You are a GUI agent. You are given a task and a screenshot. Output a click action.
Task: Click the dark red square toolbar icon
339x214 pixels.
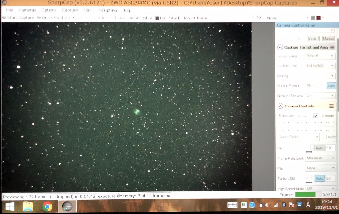coord(319,18)
